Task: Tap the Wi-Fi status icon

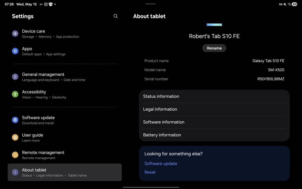Action: tap(289, 4)
